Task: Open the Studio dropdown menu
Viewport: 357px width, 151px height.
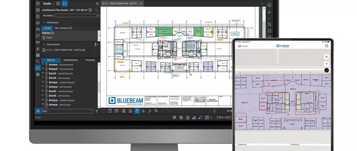Action: [49, 4]
